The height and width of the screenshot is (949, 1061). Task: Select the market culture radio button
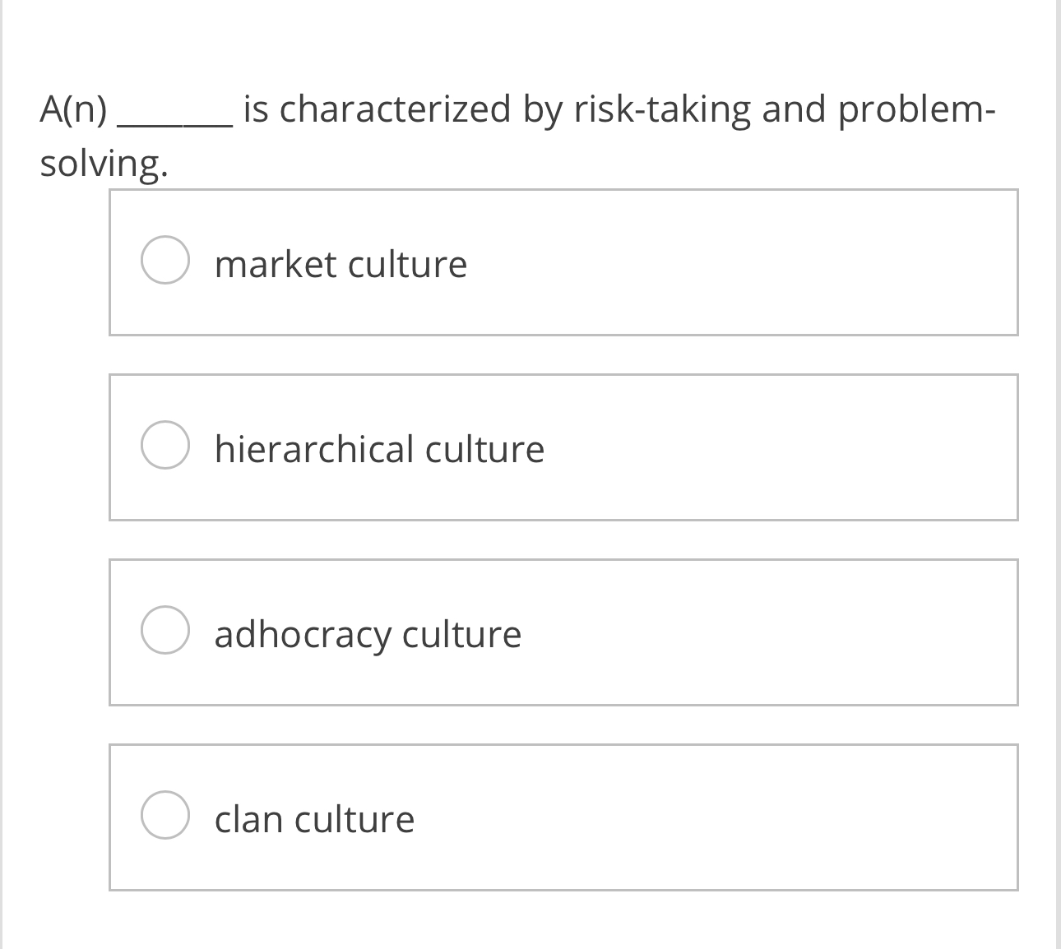(165, 262)
